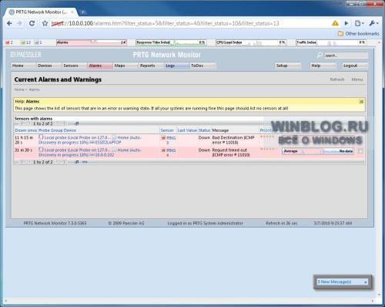Expand the New Messages popup dropdown
The height and width of the screenshot is (307, 385).
[x=366, y=282]
